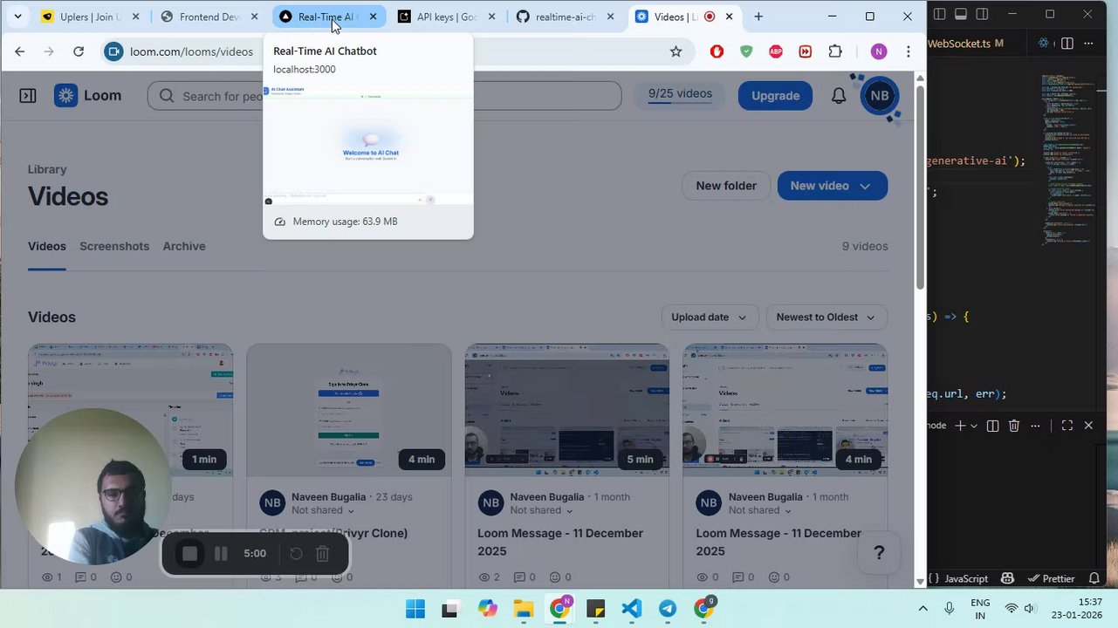Open Chrome extensions puzzle icon

pos(835,51)
